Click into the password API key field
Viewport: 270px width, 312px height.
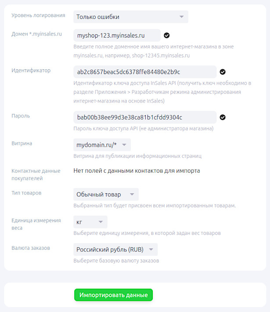[145, 117]
